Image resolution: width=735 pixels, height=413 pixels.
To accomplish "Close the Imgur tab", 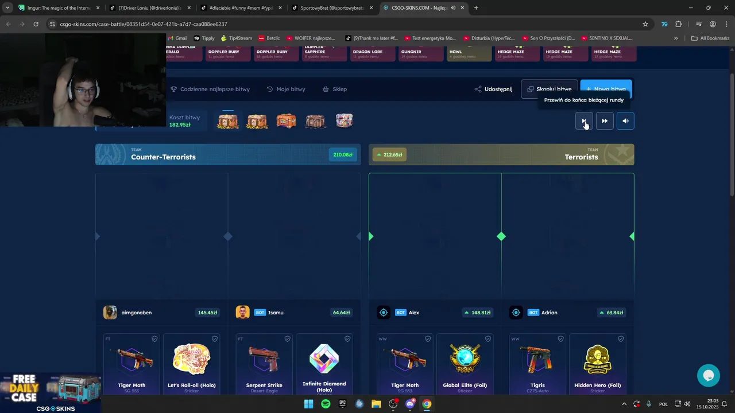I will pos(98,8).
